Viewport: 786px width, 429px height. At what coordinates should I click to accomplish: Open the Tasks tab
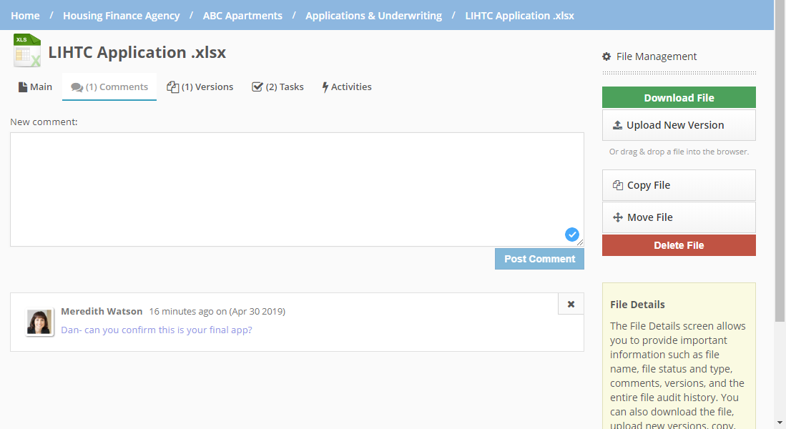pos(277,87)
